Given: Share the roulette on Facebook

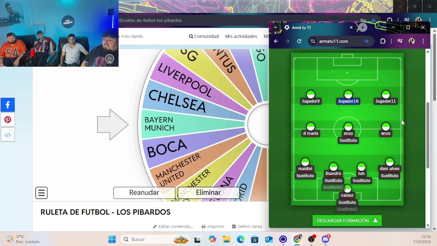Looking at the screenshot, I should tap(8, 105).
